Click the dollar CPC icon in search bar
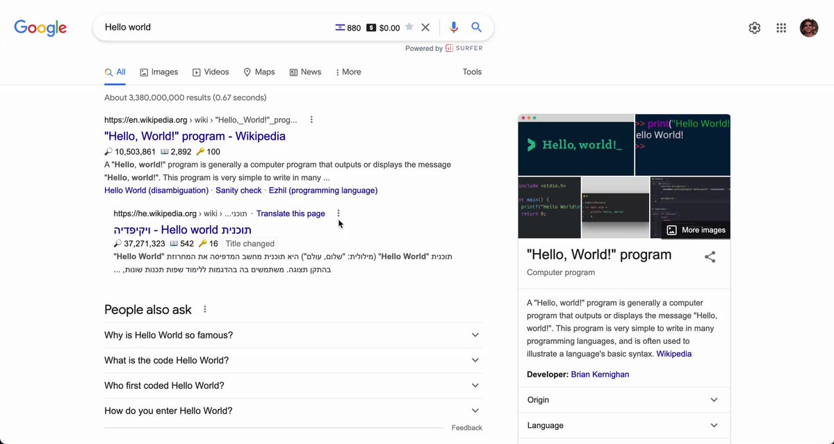 (x=371, y=28)
